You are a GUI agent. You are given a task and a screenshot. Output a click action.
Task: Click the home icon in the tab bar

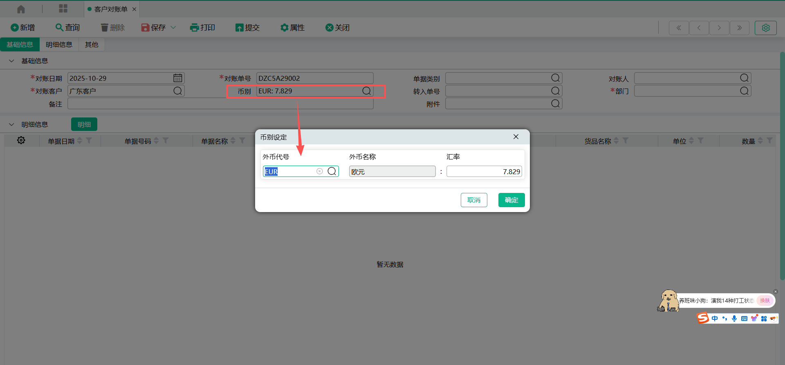[x=21, y=9]
